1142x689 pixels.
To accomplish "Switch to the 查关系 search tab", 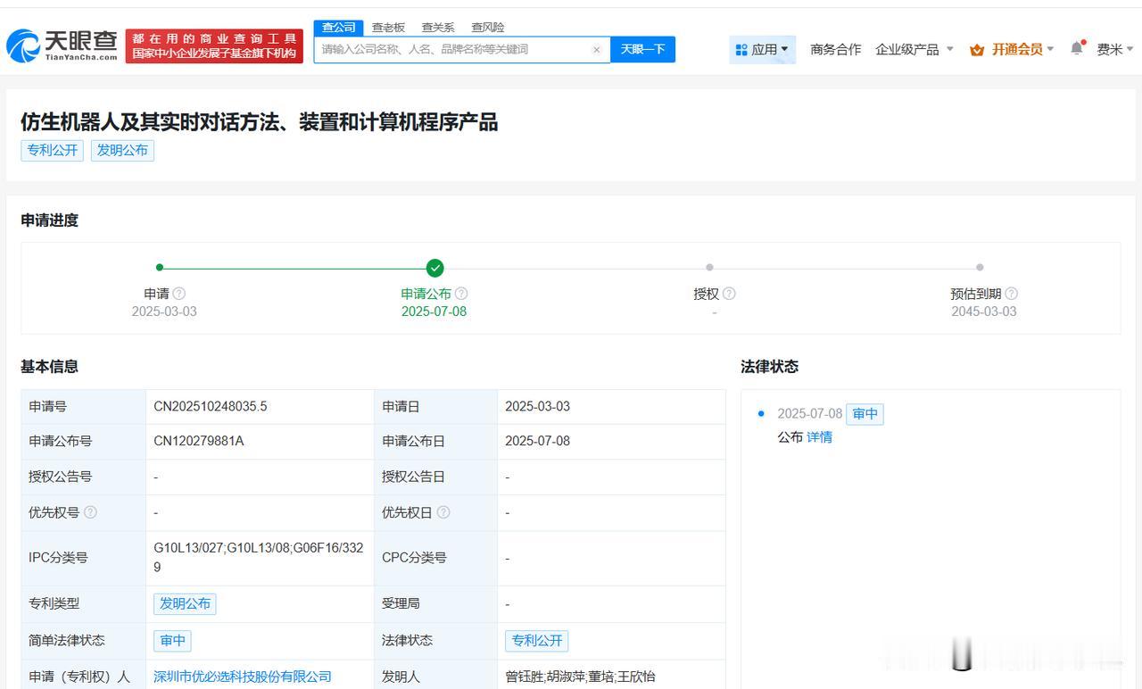I will [x=438, y=28].
